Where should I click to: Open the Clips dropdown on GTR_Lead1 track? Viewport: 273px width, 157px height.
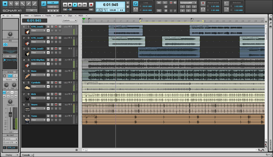coord(38,31)
